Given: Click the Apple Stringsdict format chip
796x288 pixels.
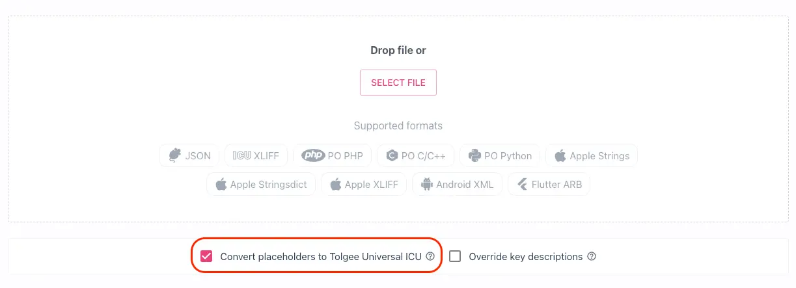Looking at the screenshot, I should point(261,184).
